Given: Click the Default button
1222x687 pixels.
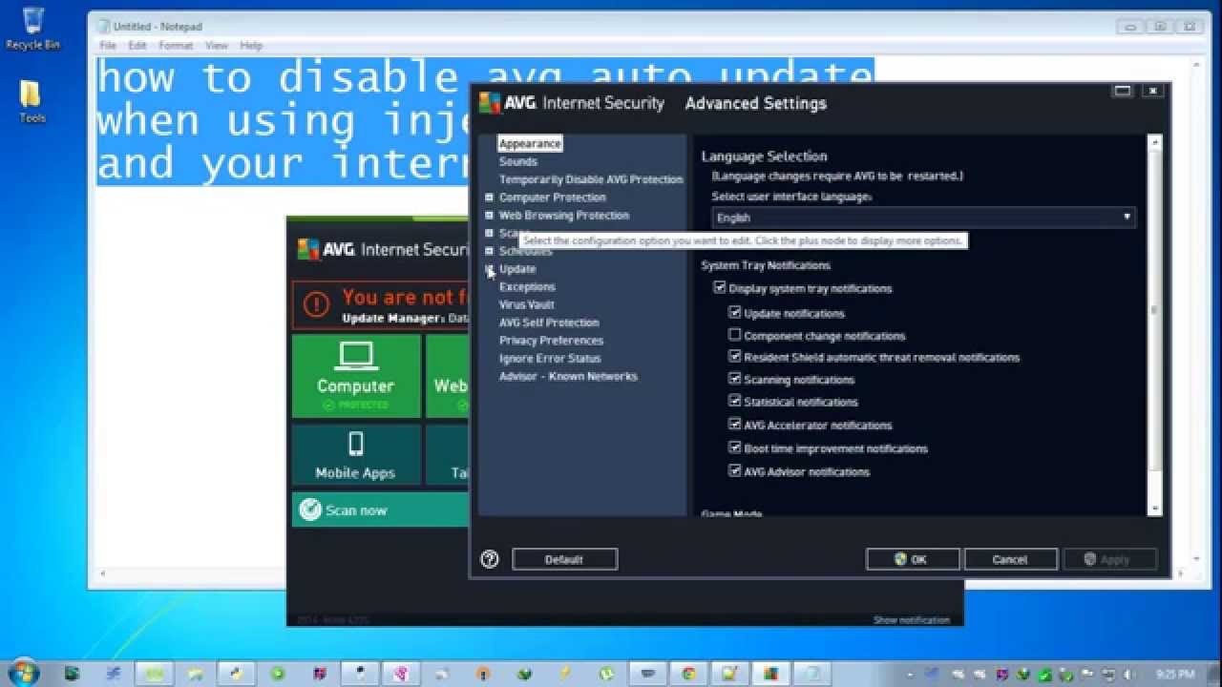Looking at the screenshot, I should tap(564, 560).
